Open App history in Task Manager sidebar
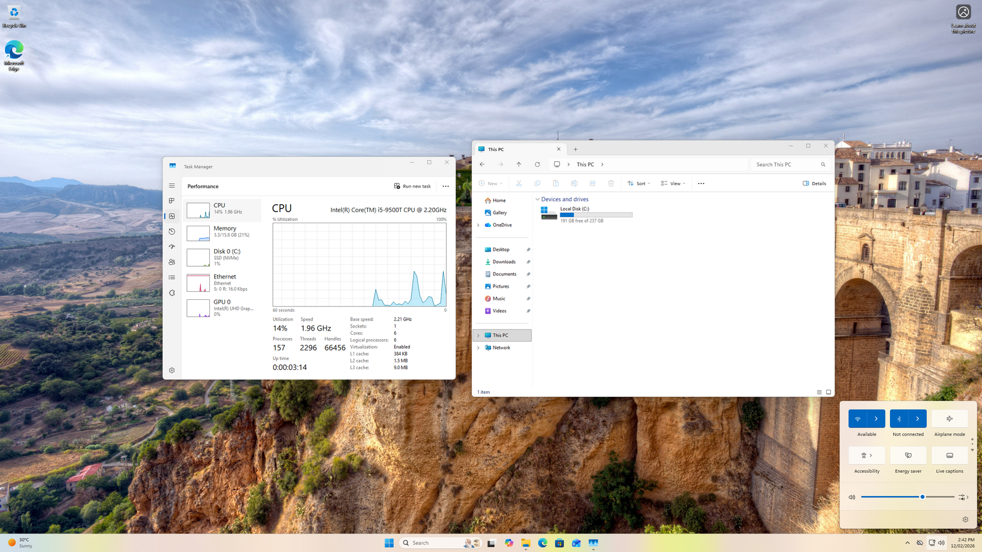The image size is (982, 552). 172,231
